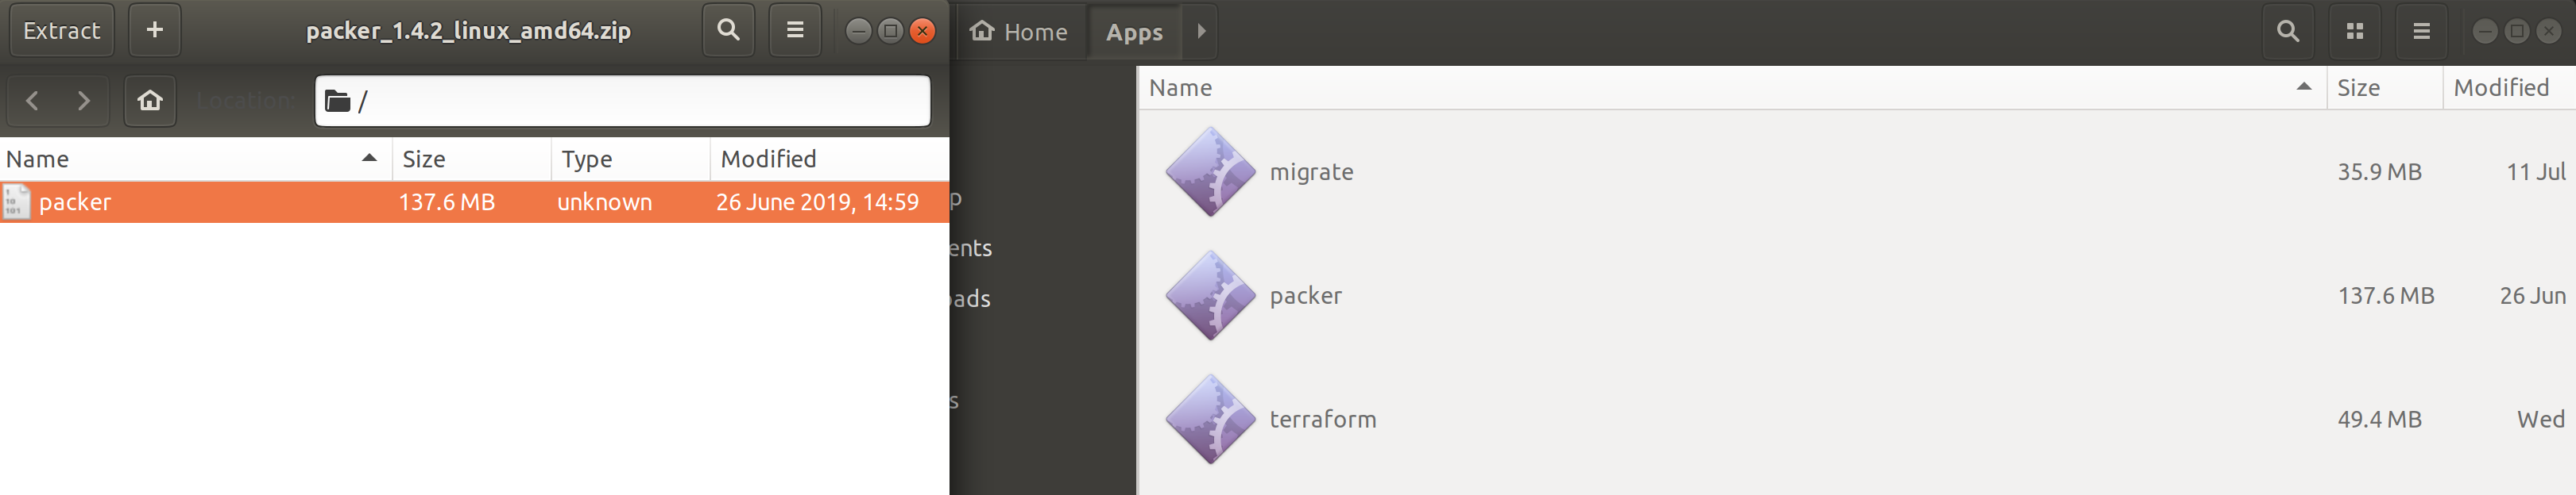Image resolution: width=2576 pixels, height=495 pixels.
Task: Sort archive list by Size column
Action: point(471,159)
